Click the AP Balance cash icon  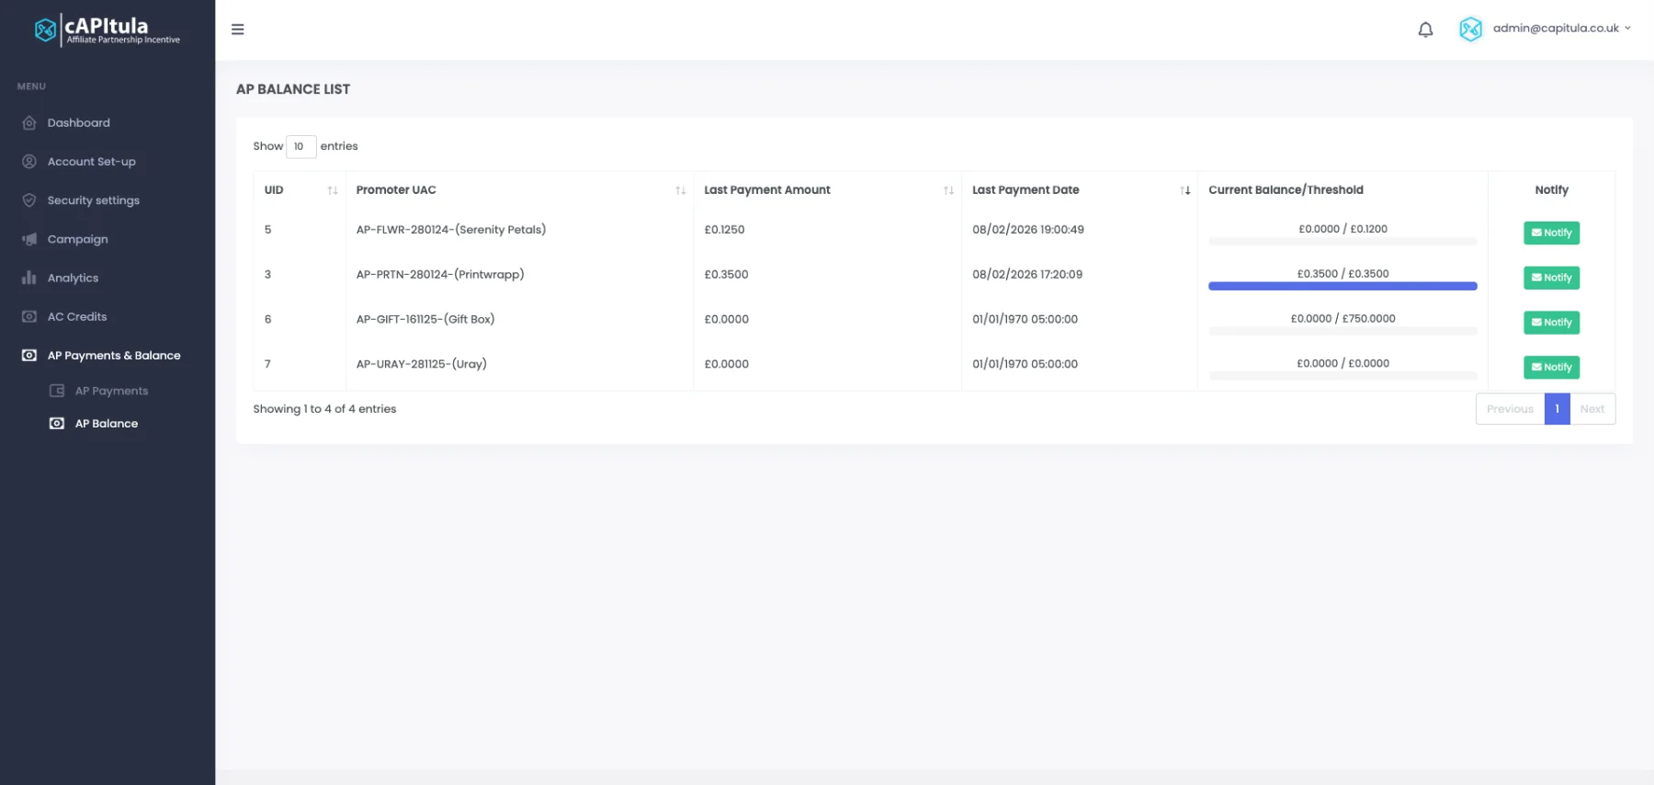point(57,424)
